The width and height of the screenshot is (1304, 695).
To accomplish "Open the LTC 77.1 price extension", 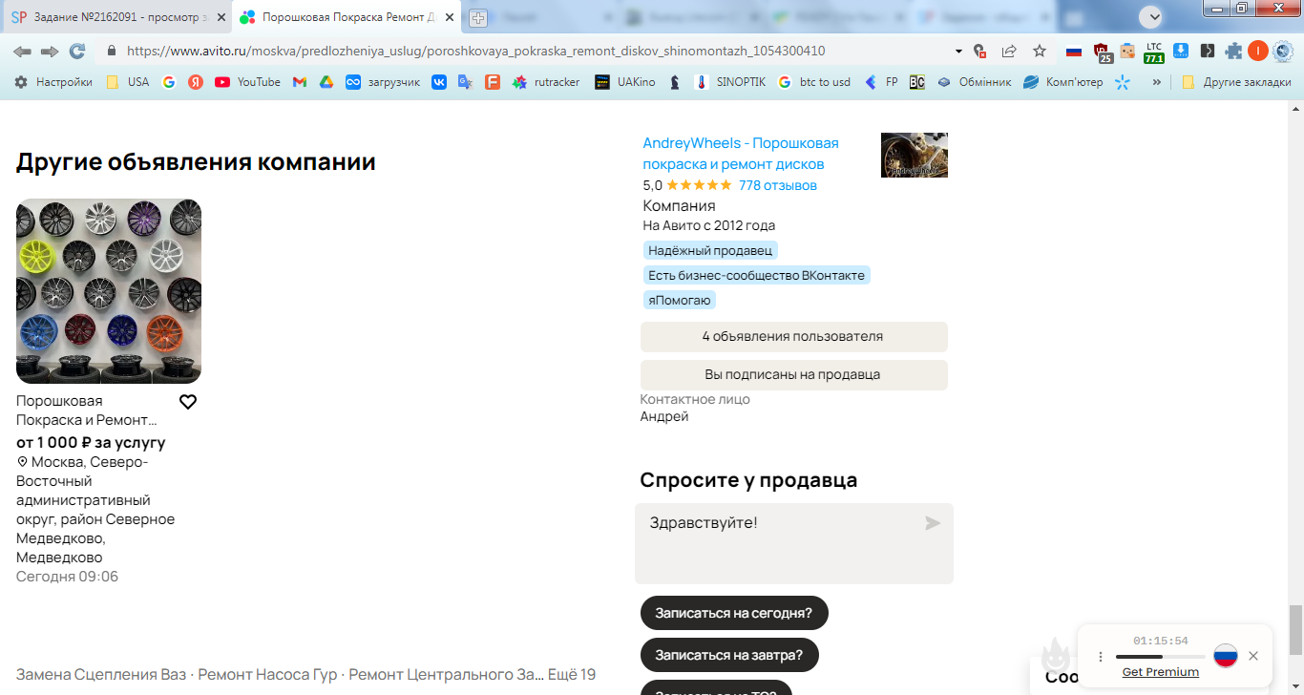I will click(x=1154, y=52).
